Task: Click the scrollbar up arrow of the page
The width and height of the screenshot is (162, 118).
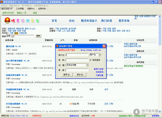Action: (x=160, y=16)
